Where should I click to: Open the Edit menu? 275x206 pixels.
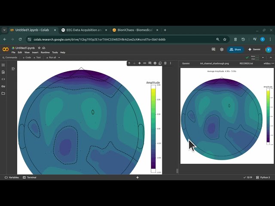point(20,52)
